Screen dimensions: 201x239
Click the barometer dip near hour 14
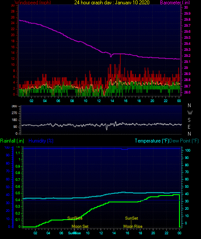point(111,56)
